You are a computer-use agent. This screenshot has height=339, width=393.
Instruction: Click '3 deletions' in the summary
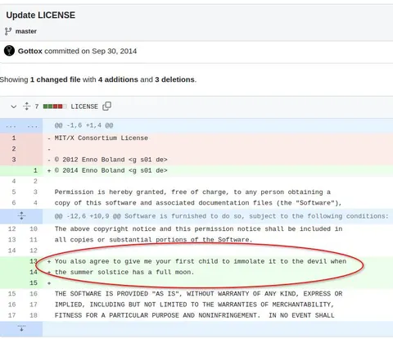pyautogui.click(x=174, y=79)
